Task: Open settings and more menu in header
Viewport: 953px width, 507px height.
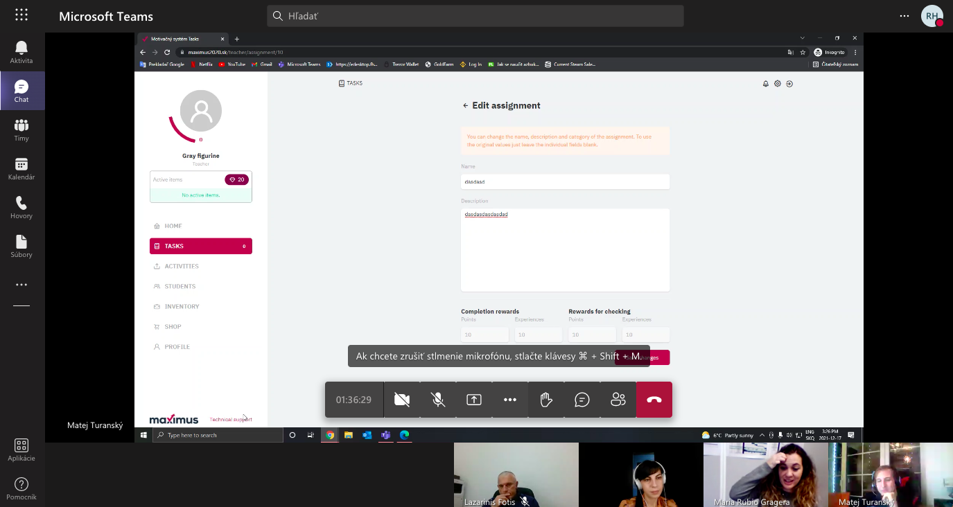Action: click(x=904, y=16)
